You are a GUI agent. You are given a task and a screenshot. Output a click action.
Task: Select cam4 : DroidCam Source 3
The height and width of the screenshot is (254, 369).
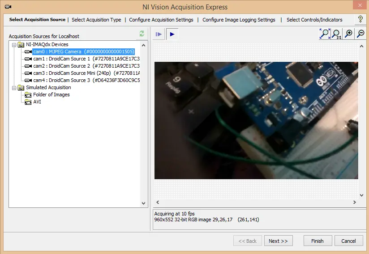pos(86,80)
